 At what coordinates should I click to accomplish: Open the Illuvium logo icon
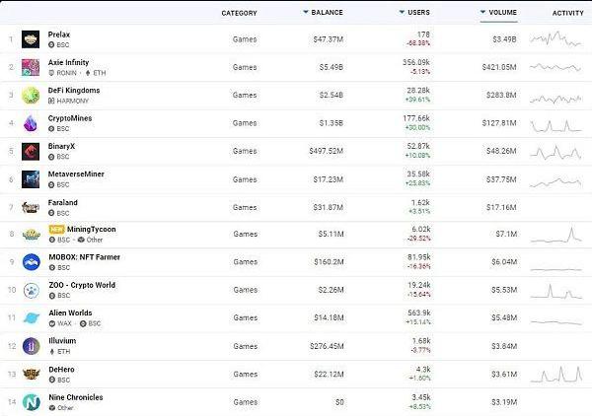[32, 346]
